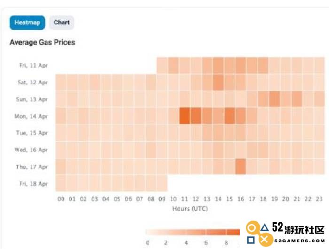Click Sun 13 Apr hour 21 cell
This screenshot has height=249, width=329.
(x=297, y=99)
